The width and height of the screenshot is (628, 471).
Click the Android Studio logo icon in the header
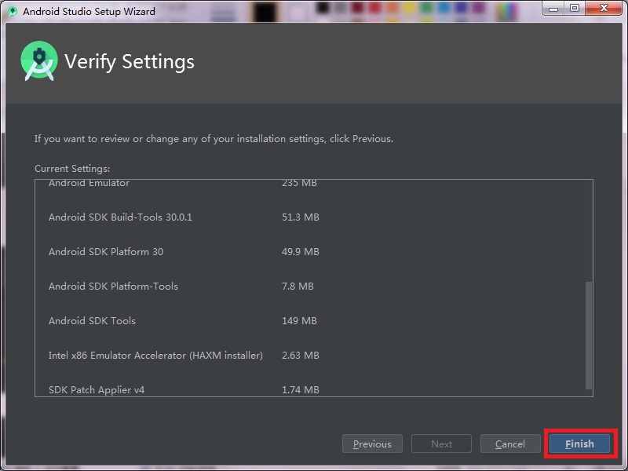click(x=38, y=60)
